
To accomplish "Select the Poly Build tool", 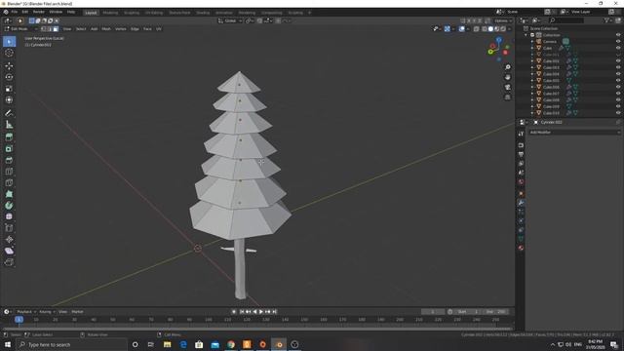I will (9, 194).
